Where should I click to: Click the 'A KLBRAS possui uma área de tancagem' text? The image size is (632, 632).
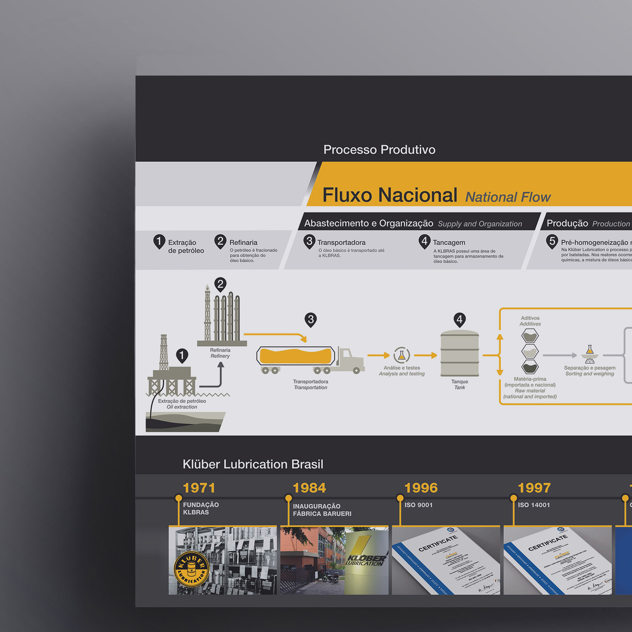[x=468, y=256]
